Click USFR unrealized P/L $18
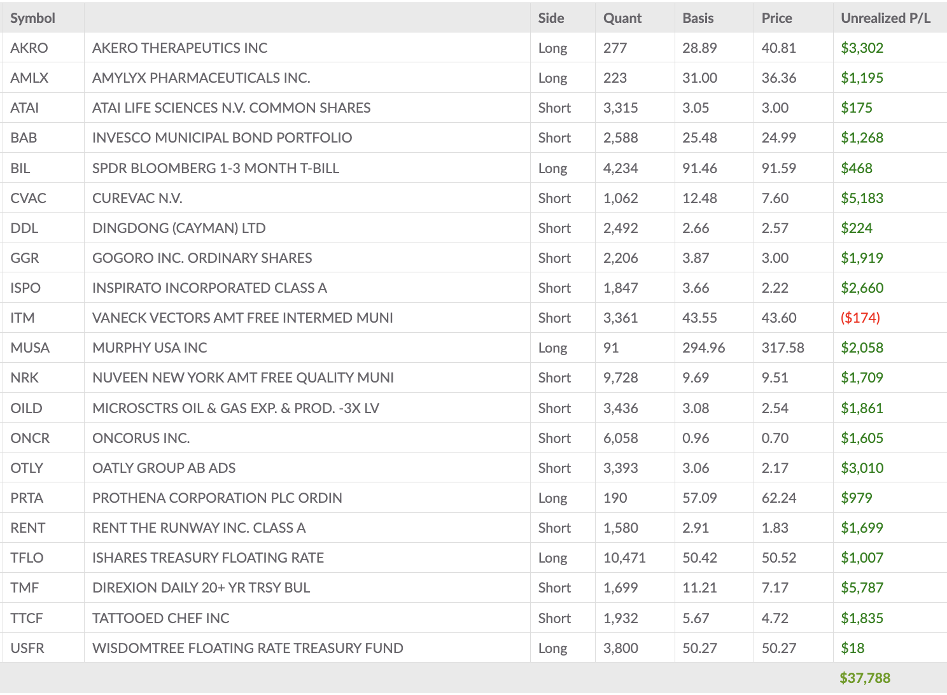The height and width of the screenshot is (695, 947). [853, 648]
